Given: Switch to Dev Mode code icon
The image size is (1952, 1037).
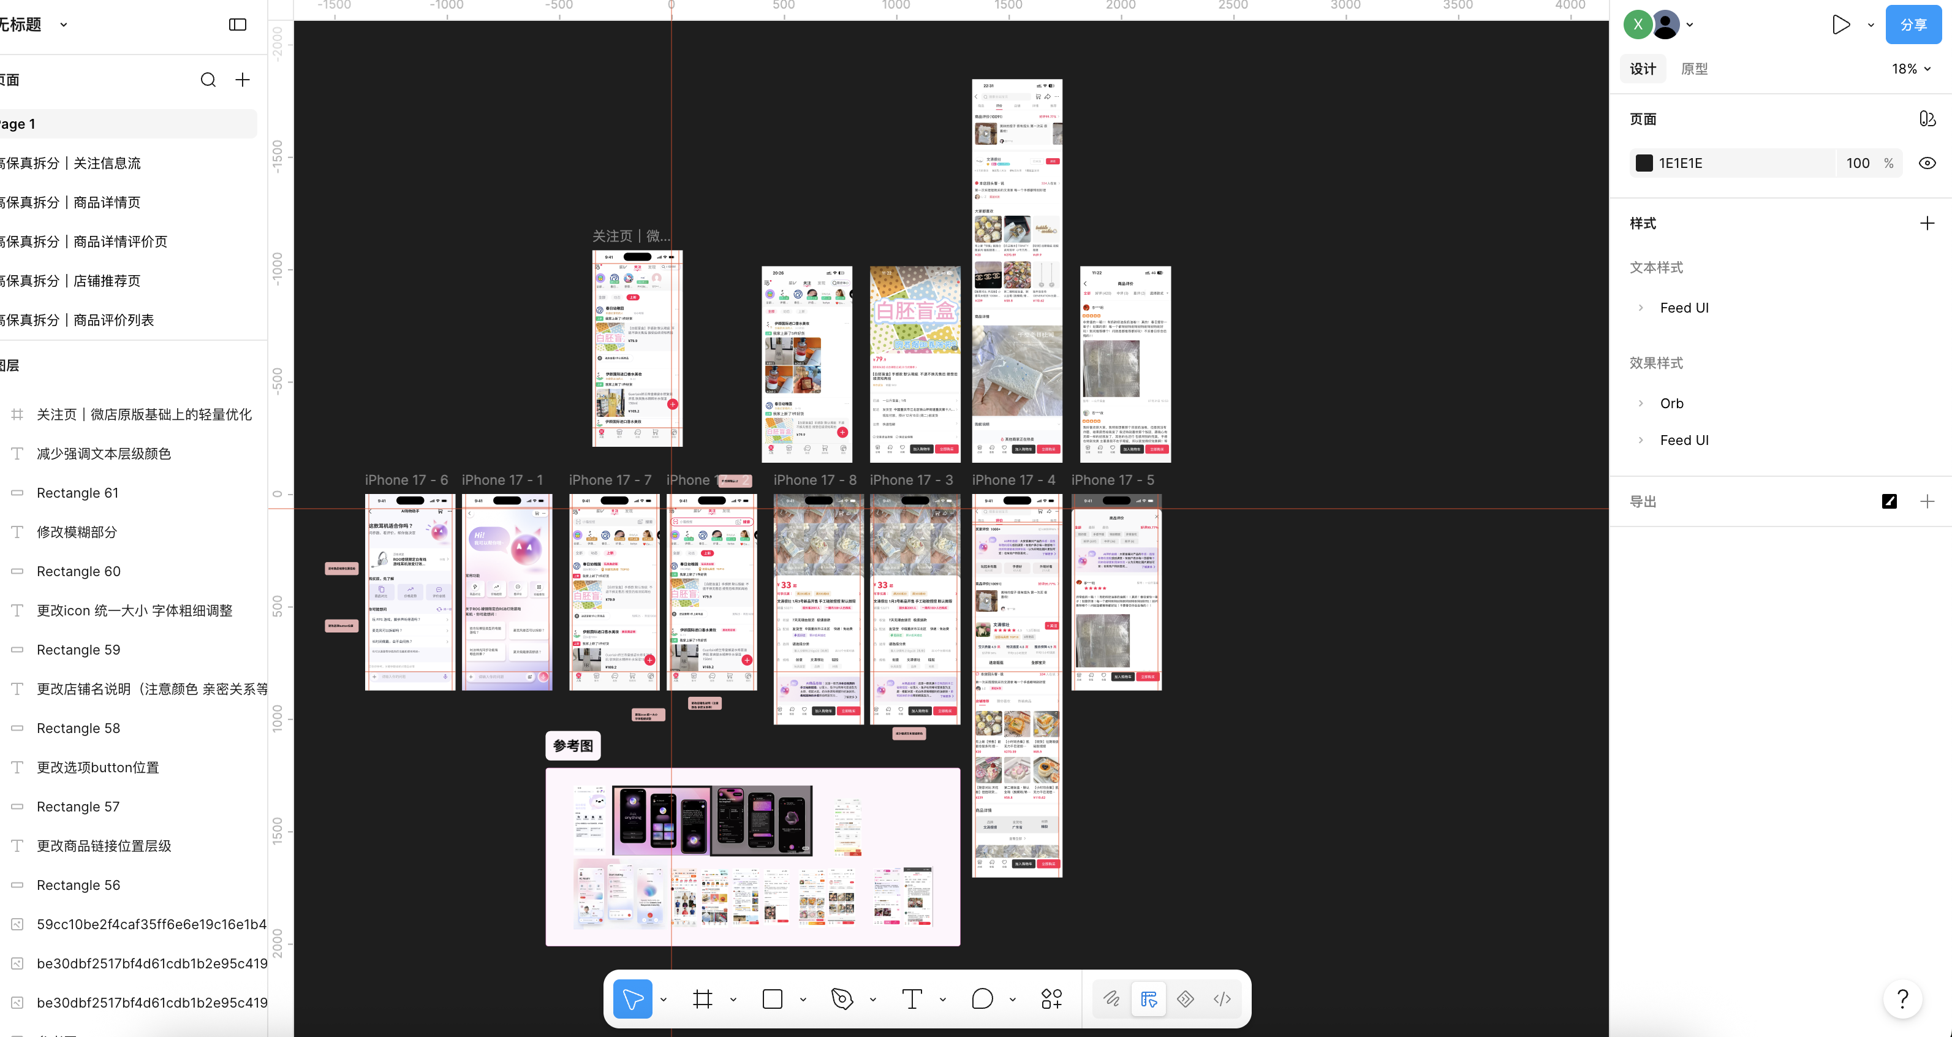Looking at the screenshot, I should point(1222,999).
